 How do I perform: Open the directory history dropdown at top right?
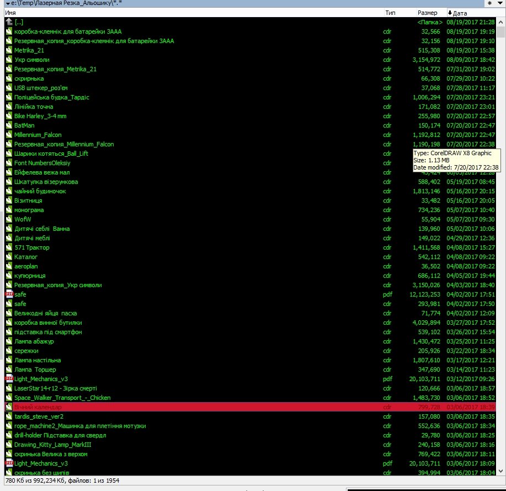click(x=500, y=3)
